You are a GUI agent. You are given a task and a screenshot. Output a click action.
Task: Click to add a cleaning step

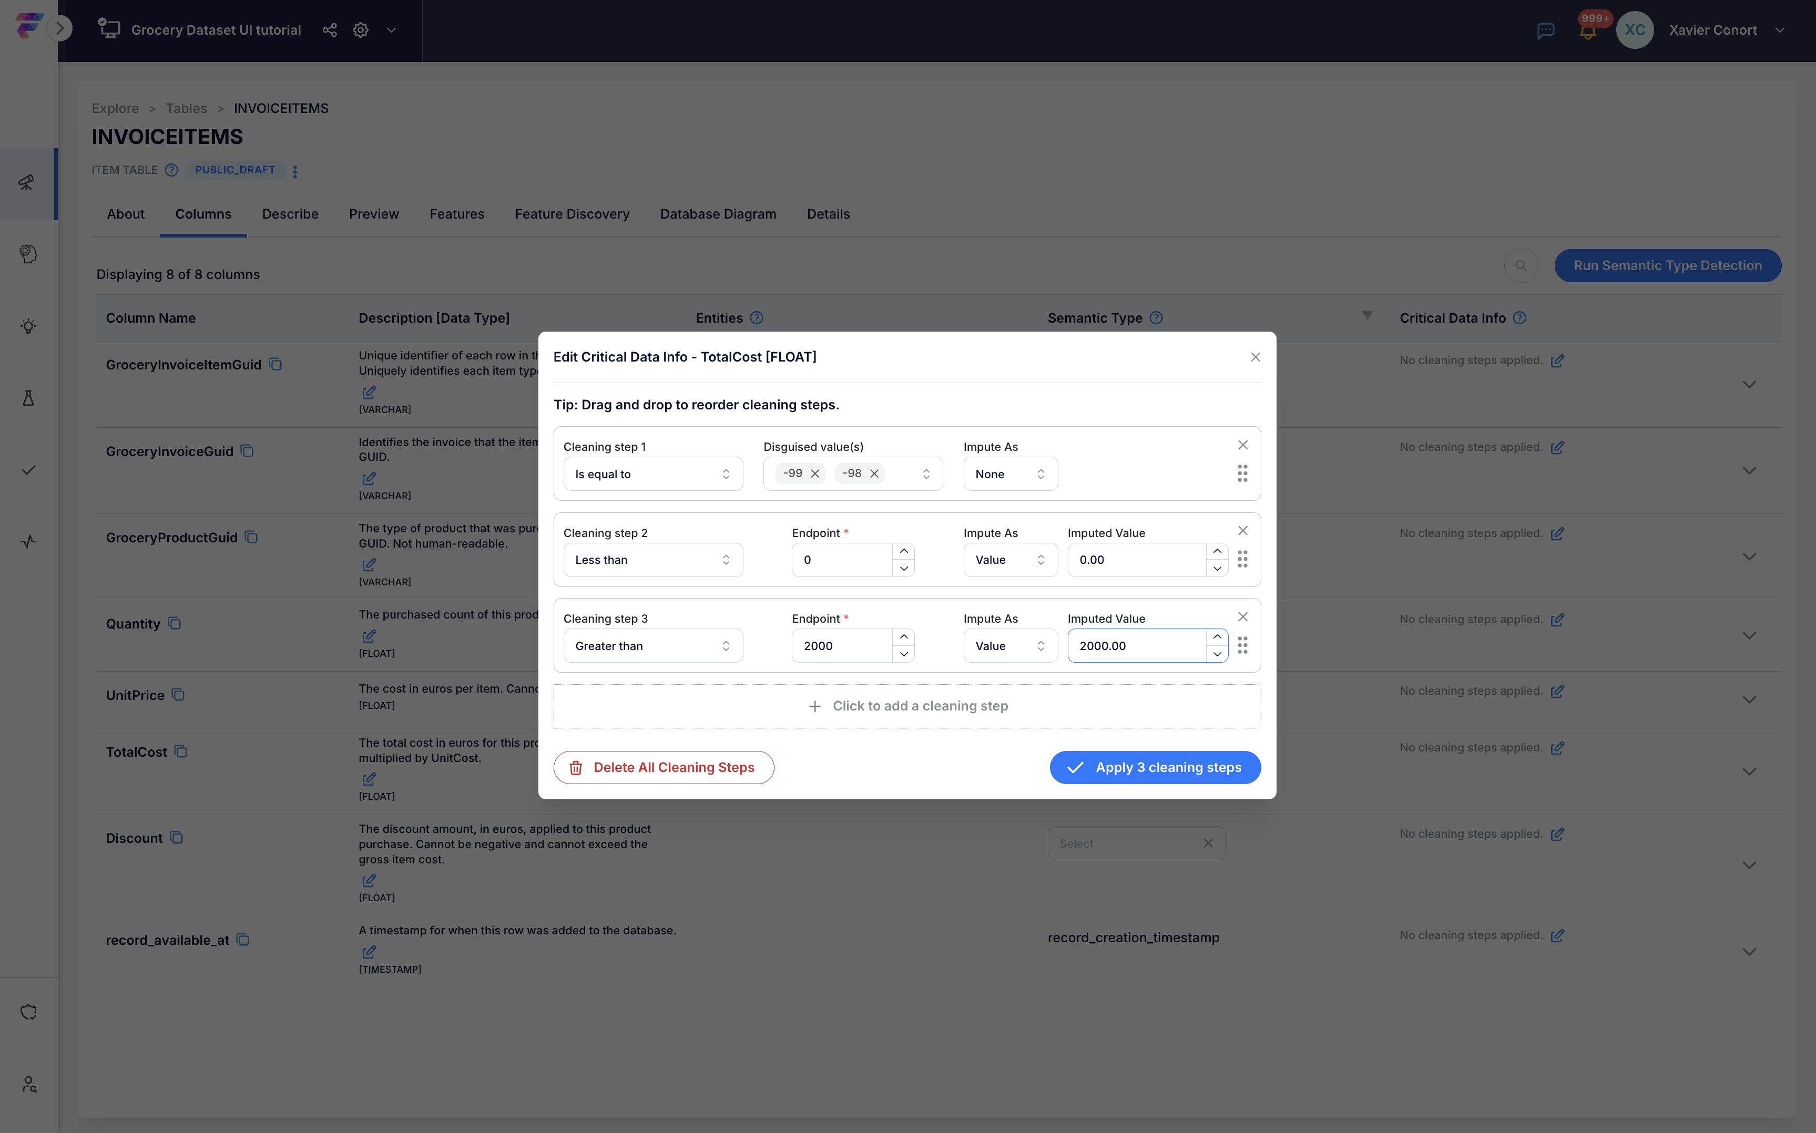tap(907, 706)
